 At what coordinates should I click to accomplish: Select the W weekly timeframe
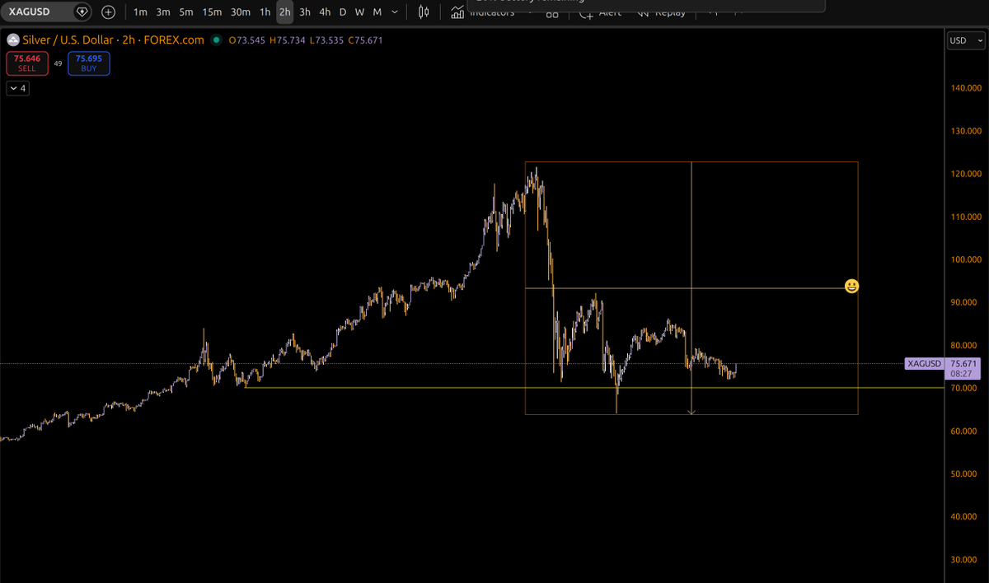[x=359, y=12]
